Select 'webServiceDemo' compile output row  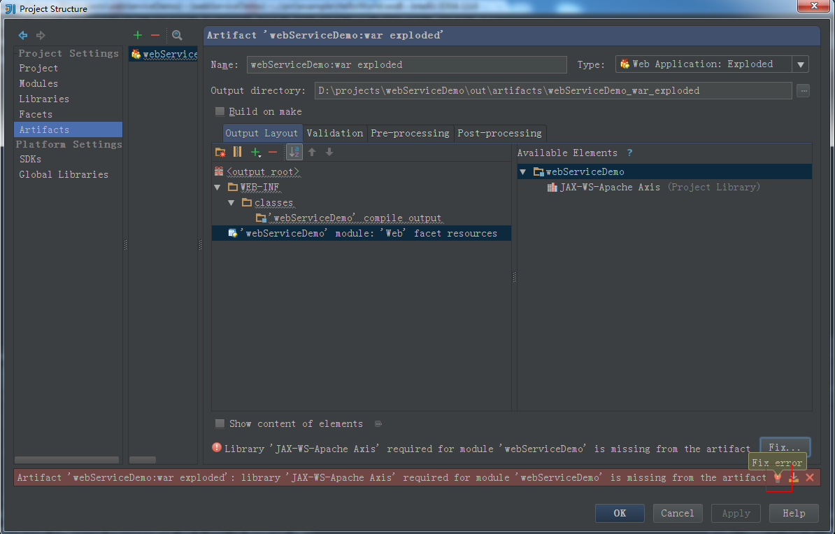(x=362, y=218)
